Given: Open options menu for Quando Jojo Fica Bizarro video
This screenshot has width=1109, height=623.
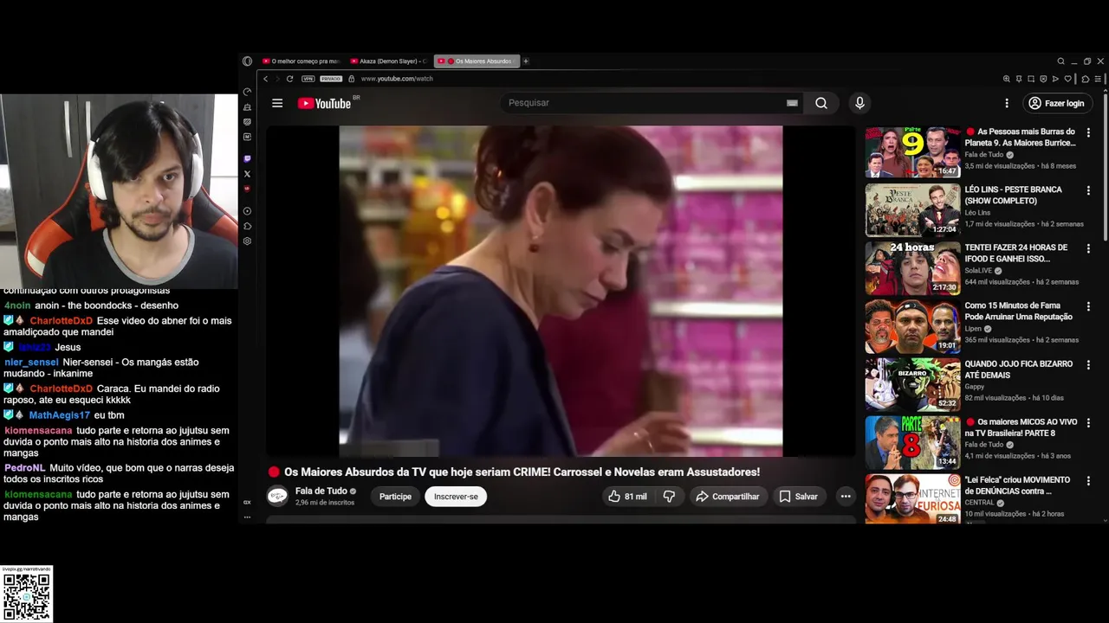Looking at the screenshot, I should 1088,364.
